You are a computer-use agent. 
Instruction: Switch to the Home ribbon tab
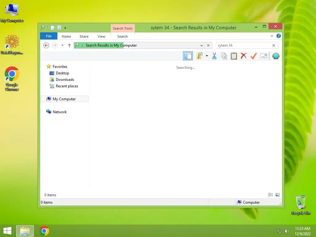click(x=66, y=36)
